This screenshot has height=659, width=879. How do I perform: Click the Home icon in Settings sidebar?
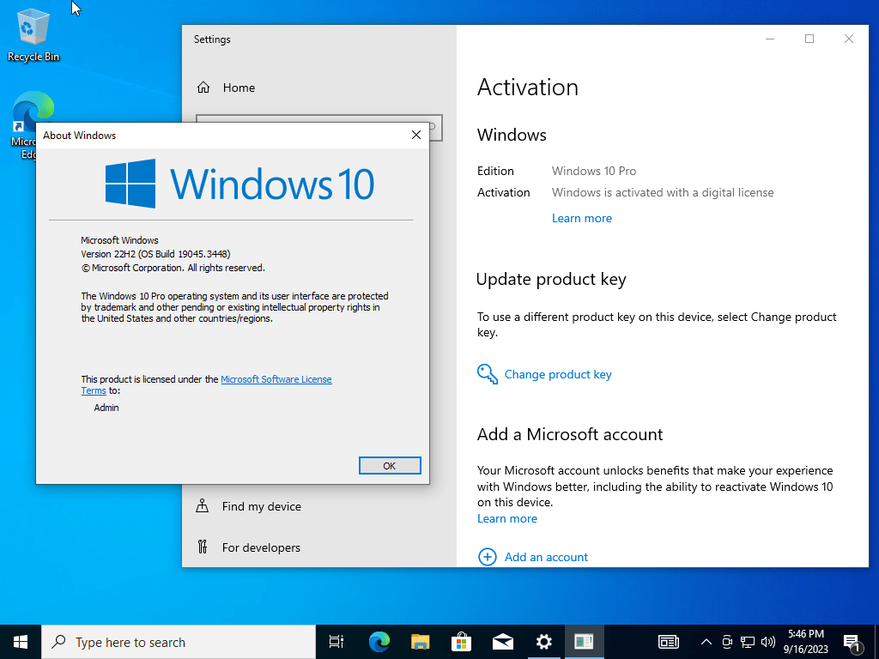pos(203,88)
